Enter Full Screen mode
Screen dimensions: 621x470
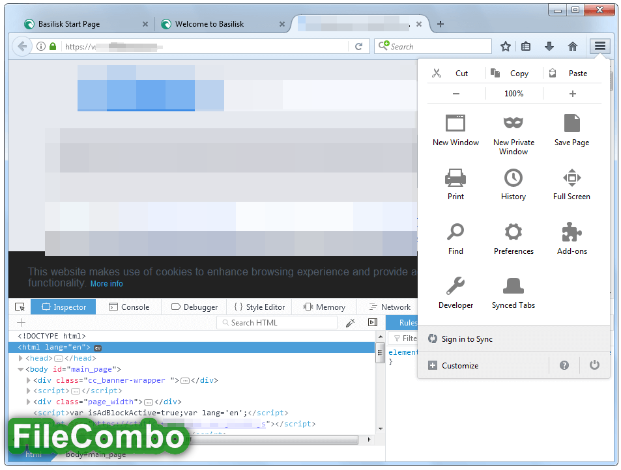click(571, 184)
